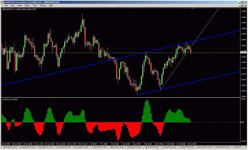Open the Charts menu

pyautogui.click(x=27, y=6)
